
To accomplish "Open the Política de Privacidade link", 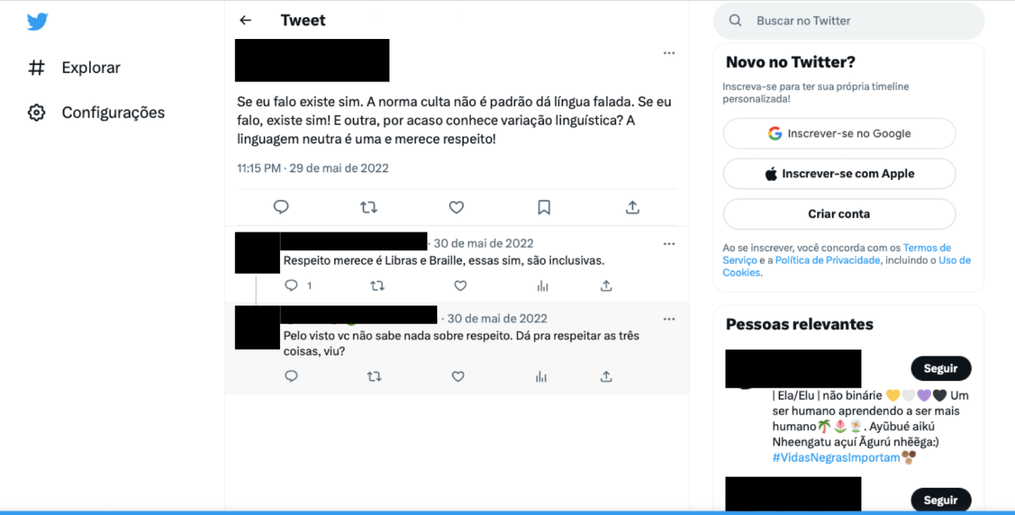I will click(x=827, y=260).
